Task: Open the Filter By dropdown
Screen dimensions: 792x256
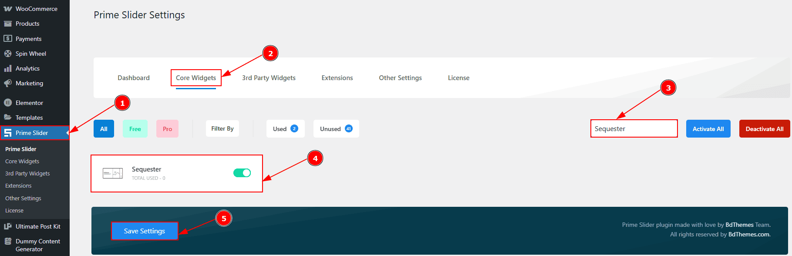Action: click(222, 128)
